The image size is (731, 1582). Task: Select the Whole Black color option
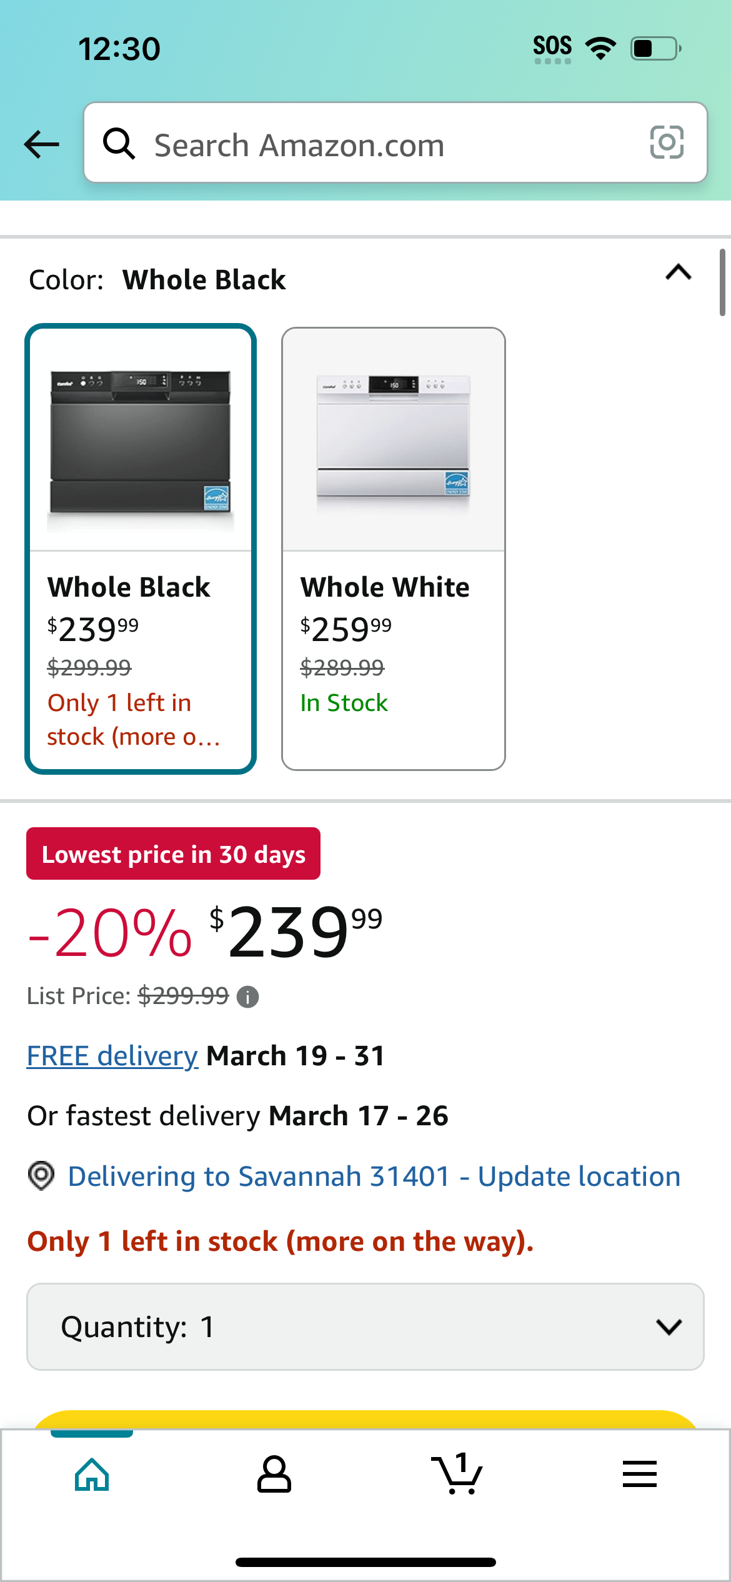tap(141, 549)
